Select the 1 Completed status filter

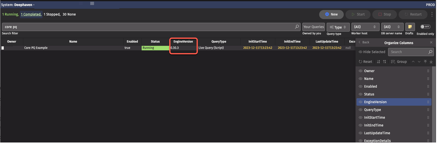point(31,14)
